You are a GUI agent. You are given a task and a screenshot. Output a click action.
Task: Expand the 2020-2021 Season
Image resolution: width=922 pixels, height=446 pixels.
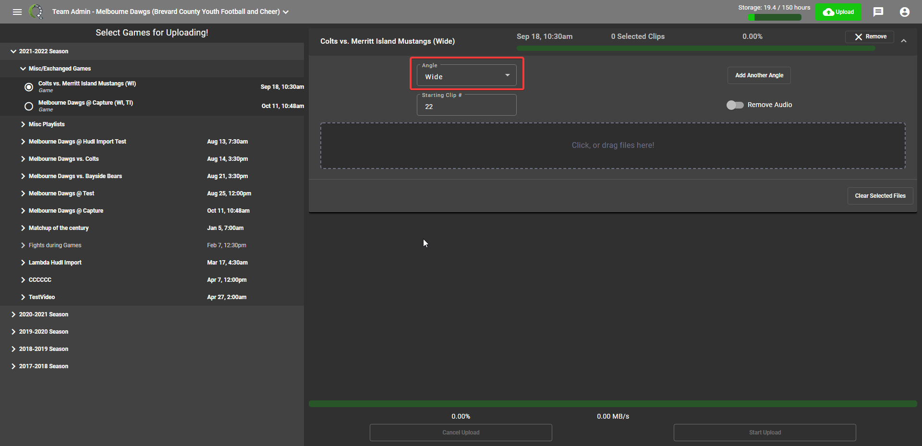[13, 314]
